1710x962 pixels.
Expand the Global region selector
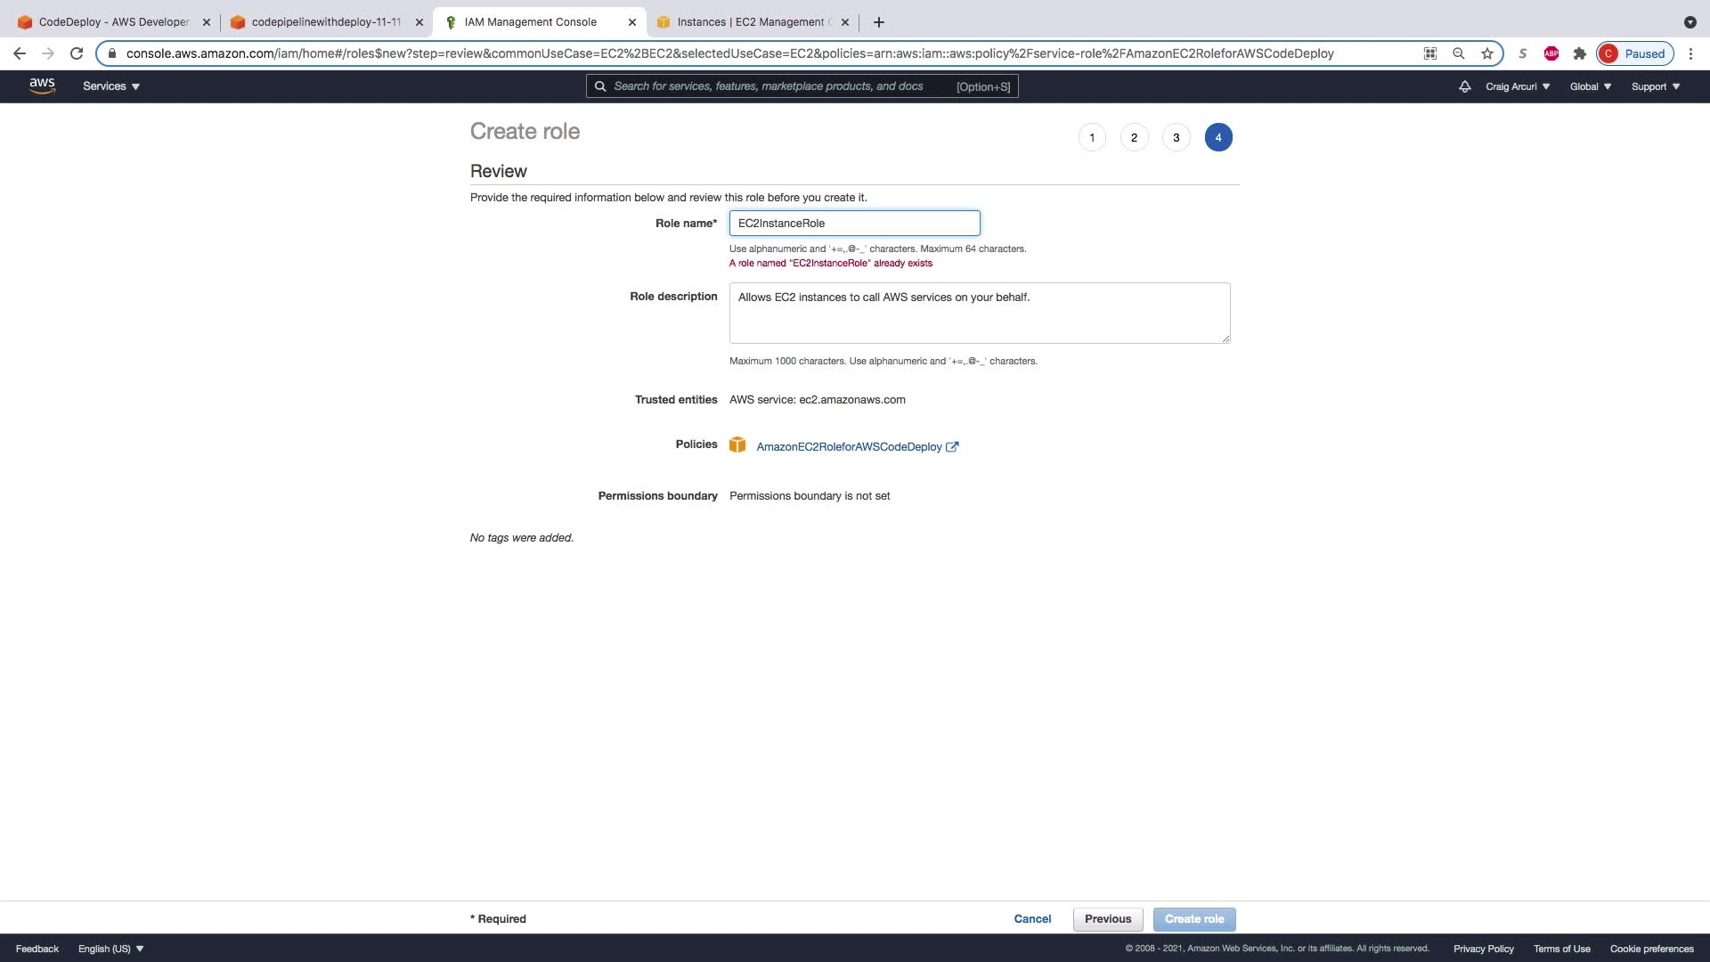point(1590,86)
